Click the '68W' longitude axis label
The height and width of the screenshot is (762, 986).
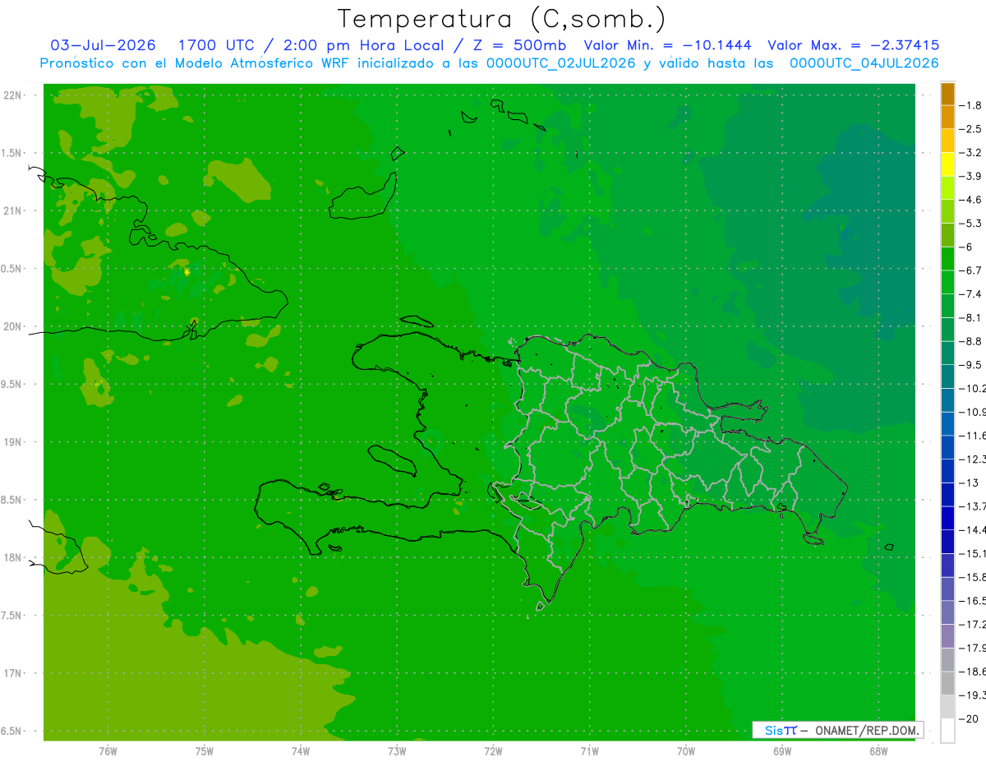pyautogui.click(x=878, y=750)
